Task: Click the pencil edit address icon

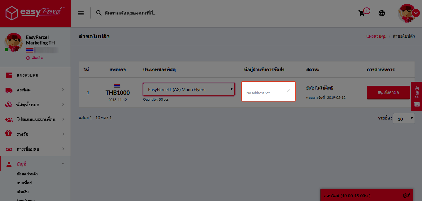Action: (289, 90)
